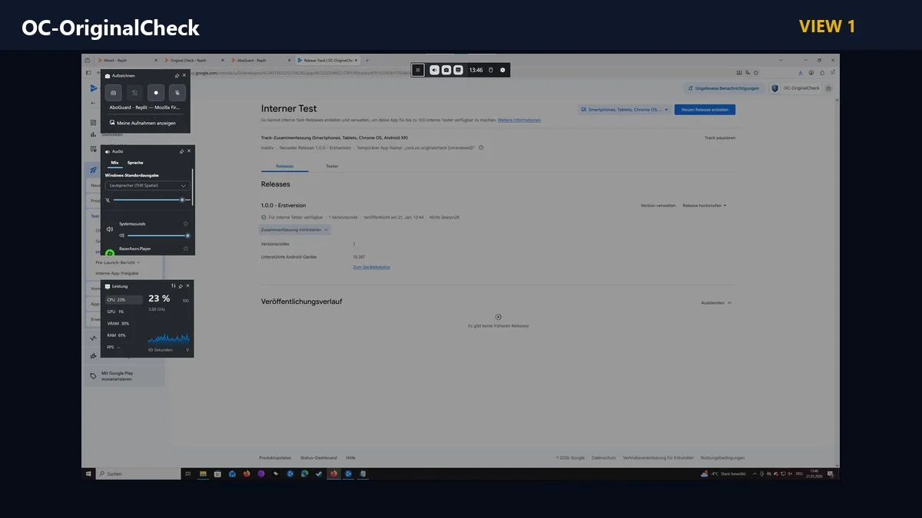Click the temporary app name help icon
Screen dimensions: 922x518
(481, 147)
